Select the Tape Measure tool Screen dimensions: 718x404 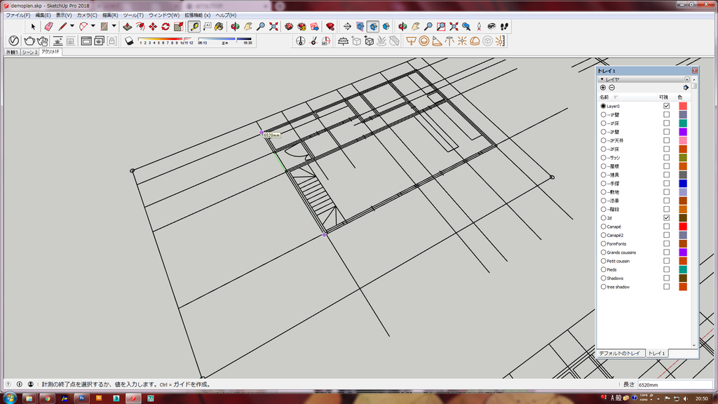(x=194, y=27)
